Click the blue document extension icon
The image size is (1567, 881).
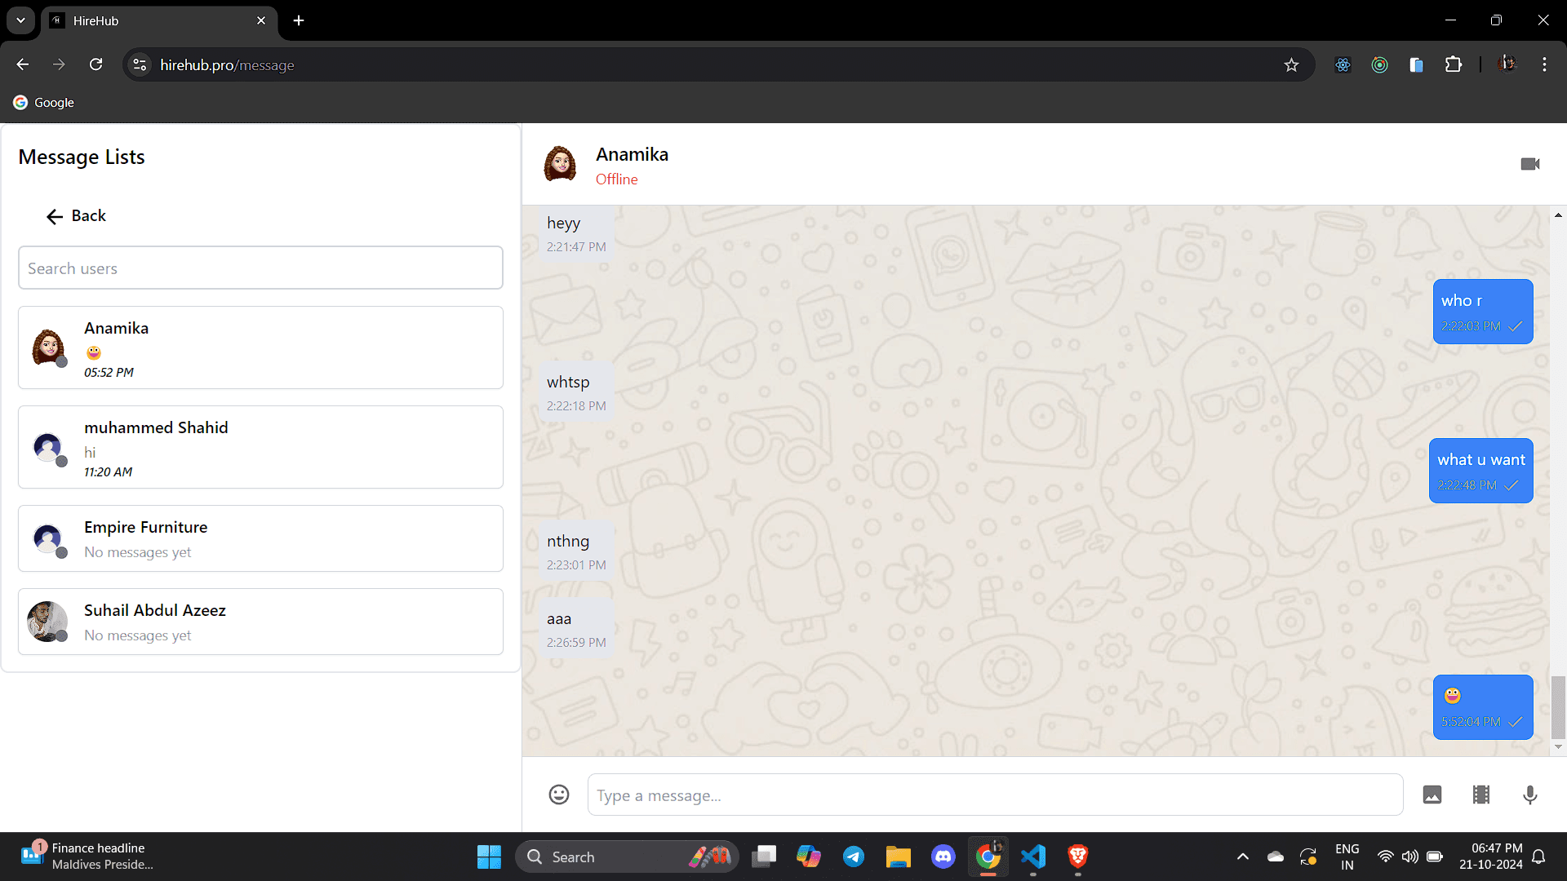[1416, 64]
